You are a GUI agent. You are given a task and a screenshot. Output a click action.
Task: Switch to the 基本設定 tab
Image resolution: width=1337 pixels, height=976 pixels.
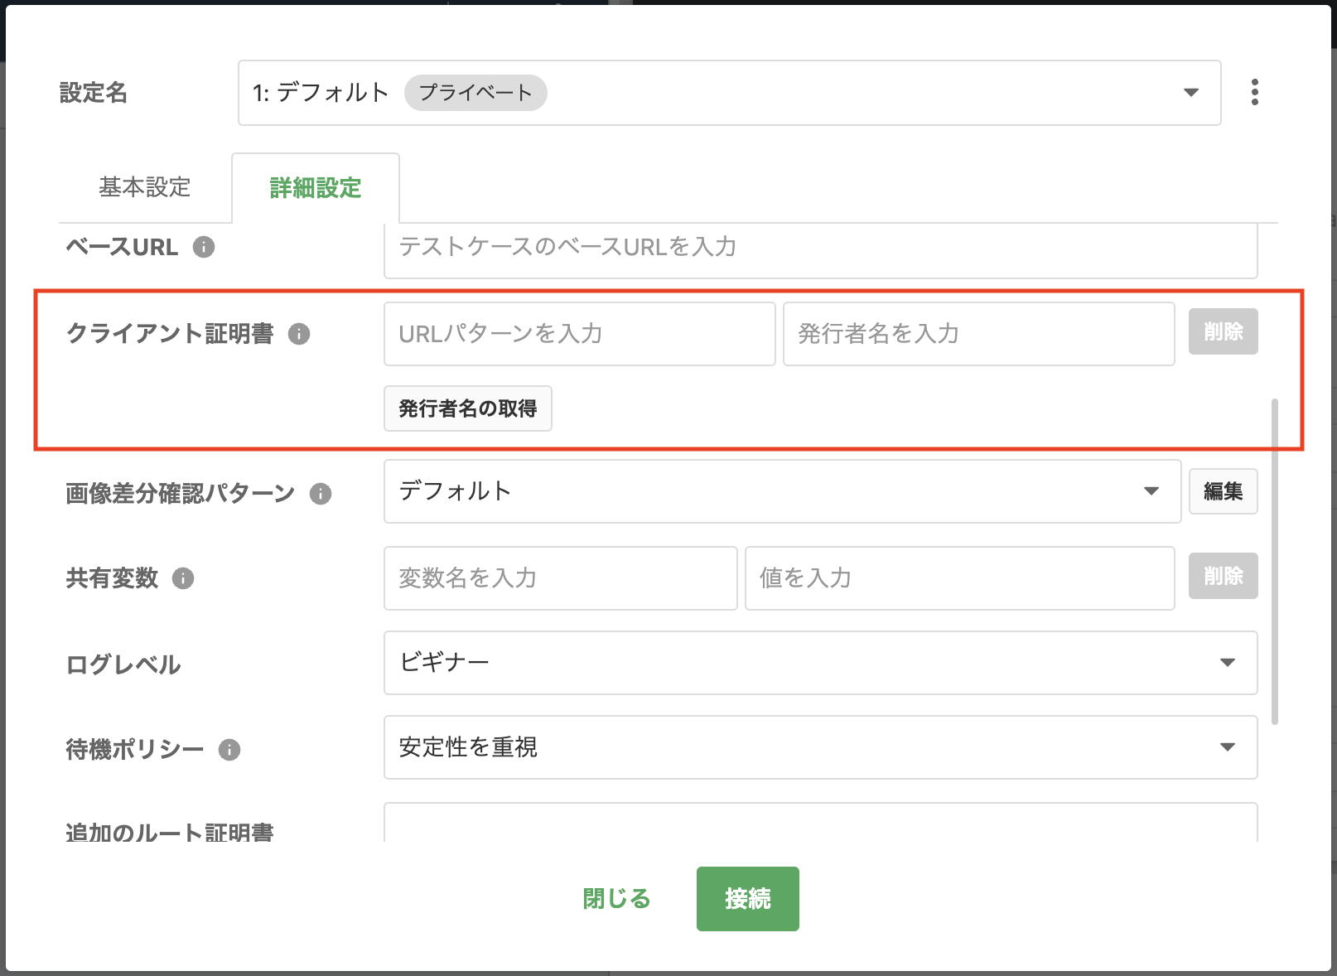click(x=145, y=187)
